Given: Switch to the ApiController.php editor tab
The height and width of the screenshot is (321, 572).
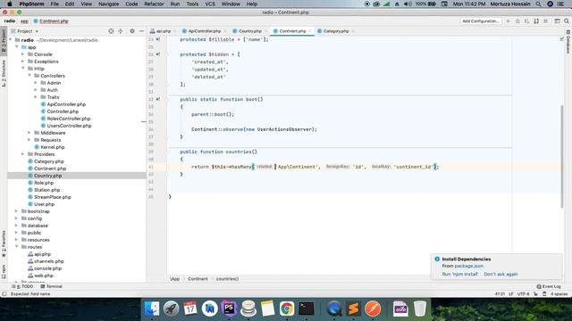Looking at the screenshot, I should (x=204, y=31).
